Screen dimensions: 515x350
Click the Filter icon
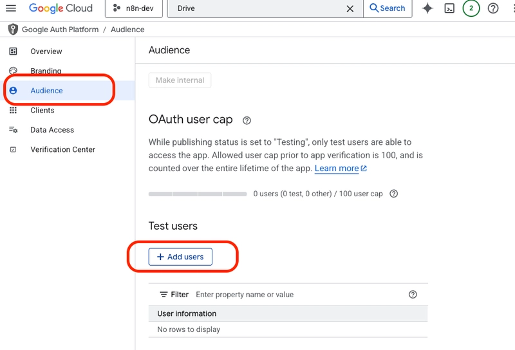[164, 295]
